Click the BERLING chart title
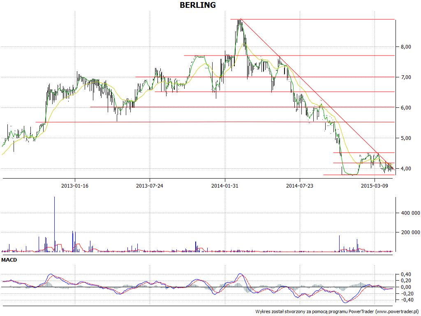This screenshot has height=316, width=421. tap(198, 5)
